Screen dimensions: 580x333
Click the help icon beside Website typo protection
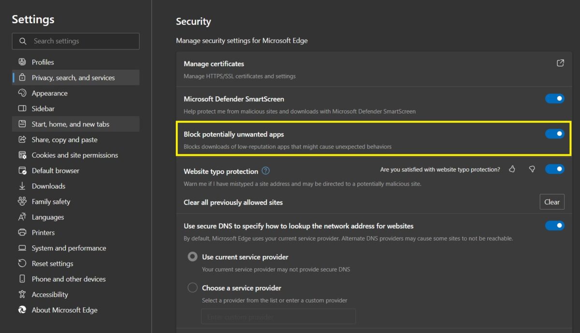click(x=266, y=171)
